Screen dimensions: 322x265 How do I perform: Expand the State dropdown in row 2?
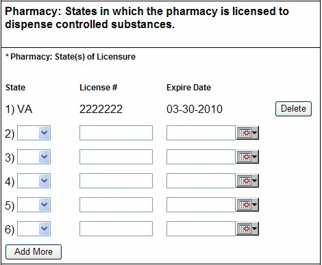pyautogui.click(x=34, y=133)
